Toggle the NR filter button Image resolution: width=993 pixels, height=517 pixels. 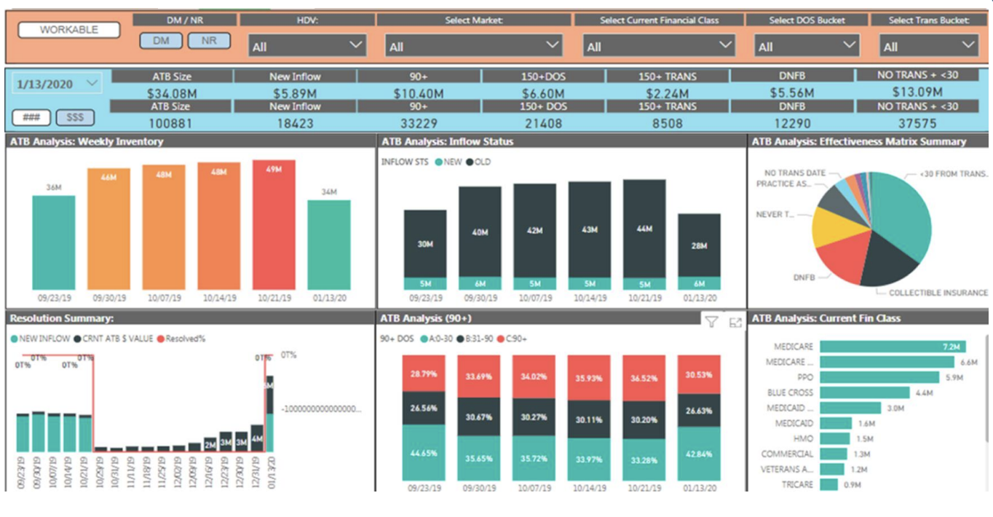(209, 41)
